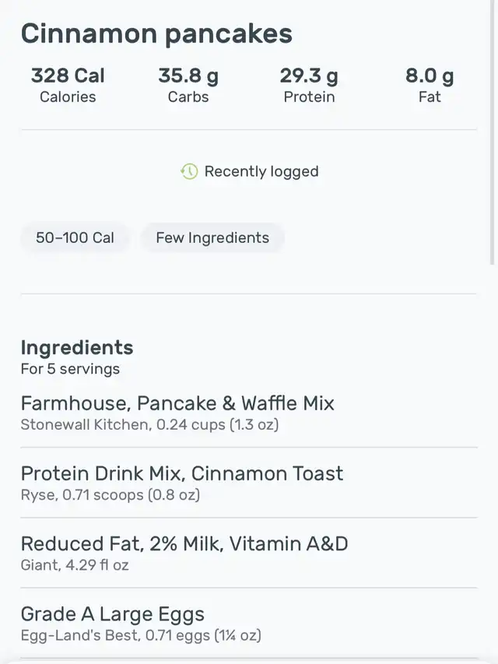Viewport: 498px width, 664px height.
Task: Click the Cinnamon pancakes title
Action: (x=156, y=33)
